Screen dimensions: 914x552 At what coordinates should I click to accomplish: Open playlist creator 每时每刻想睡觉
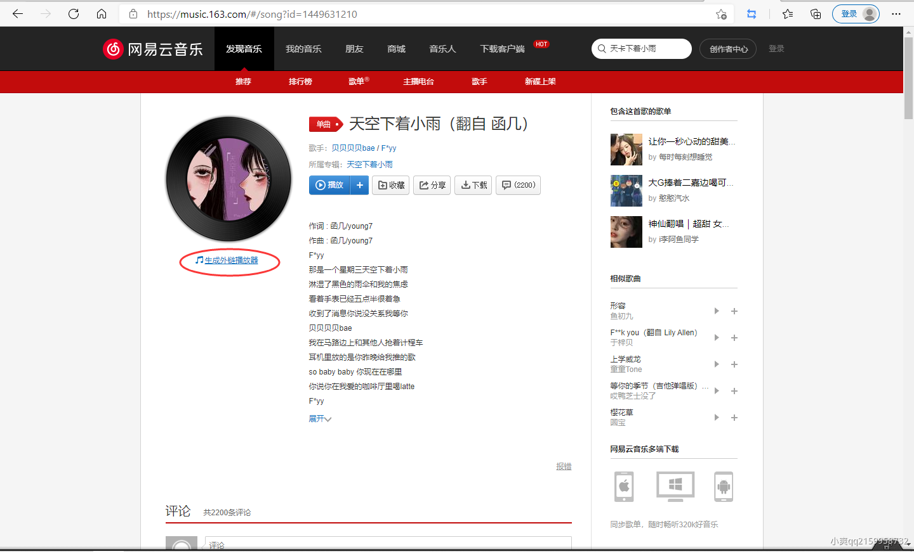tap(685, 157)
